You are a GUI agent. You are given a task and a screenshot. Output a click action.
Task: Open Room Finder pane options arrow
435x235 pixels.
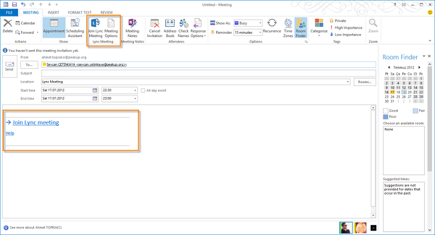click(424, 56)
